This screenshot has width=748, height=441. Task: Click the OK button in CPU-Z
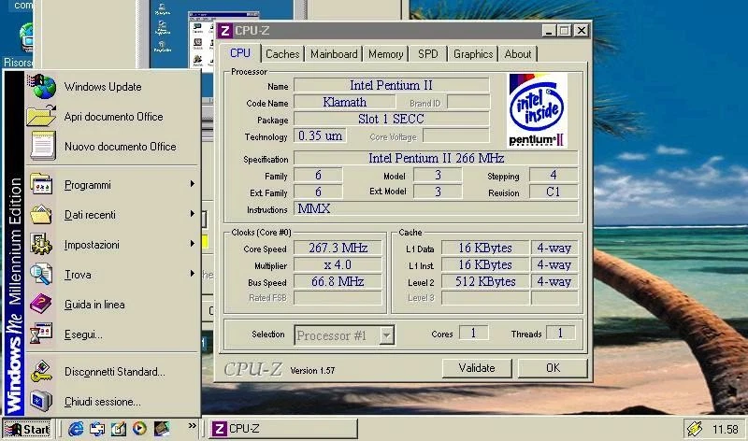pyautogui.click(x=553, y=368)
